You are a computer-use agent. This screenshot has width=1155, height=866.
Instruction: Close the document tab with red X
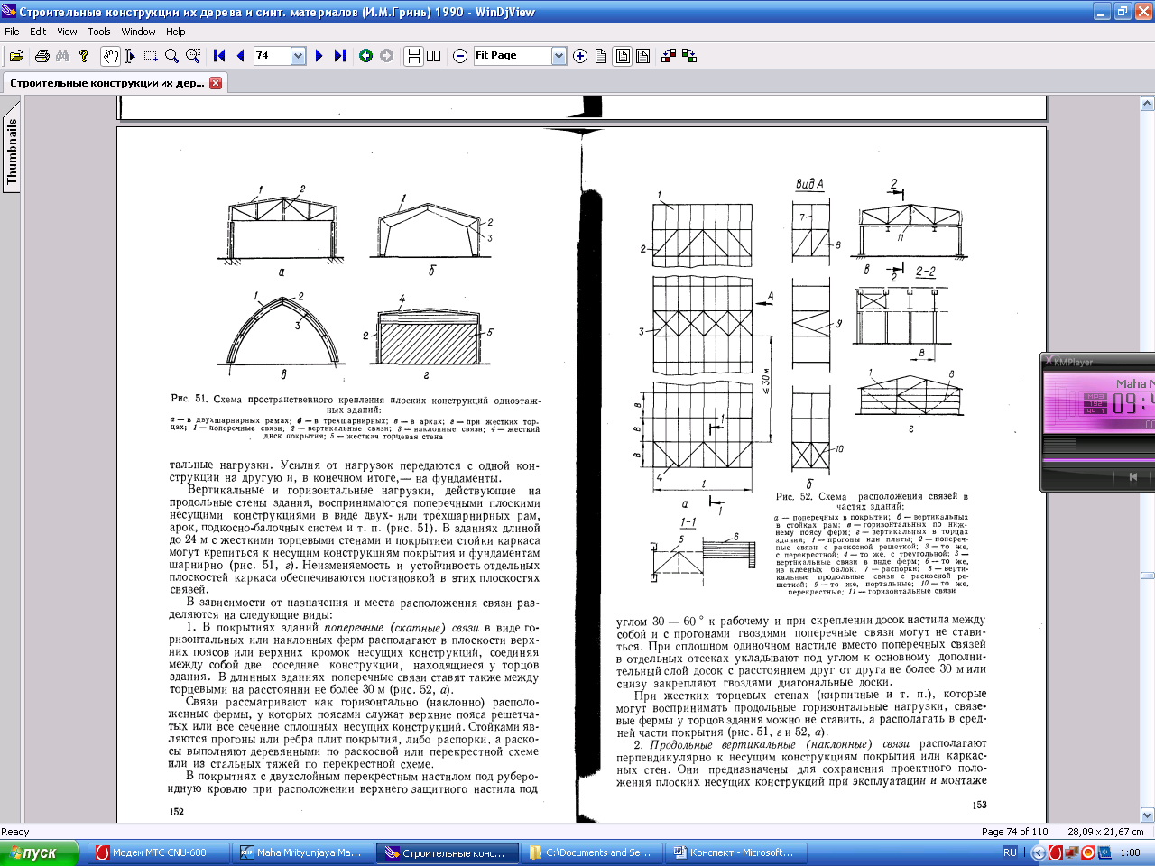(x=216, y=83)
